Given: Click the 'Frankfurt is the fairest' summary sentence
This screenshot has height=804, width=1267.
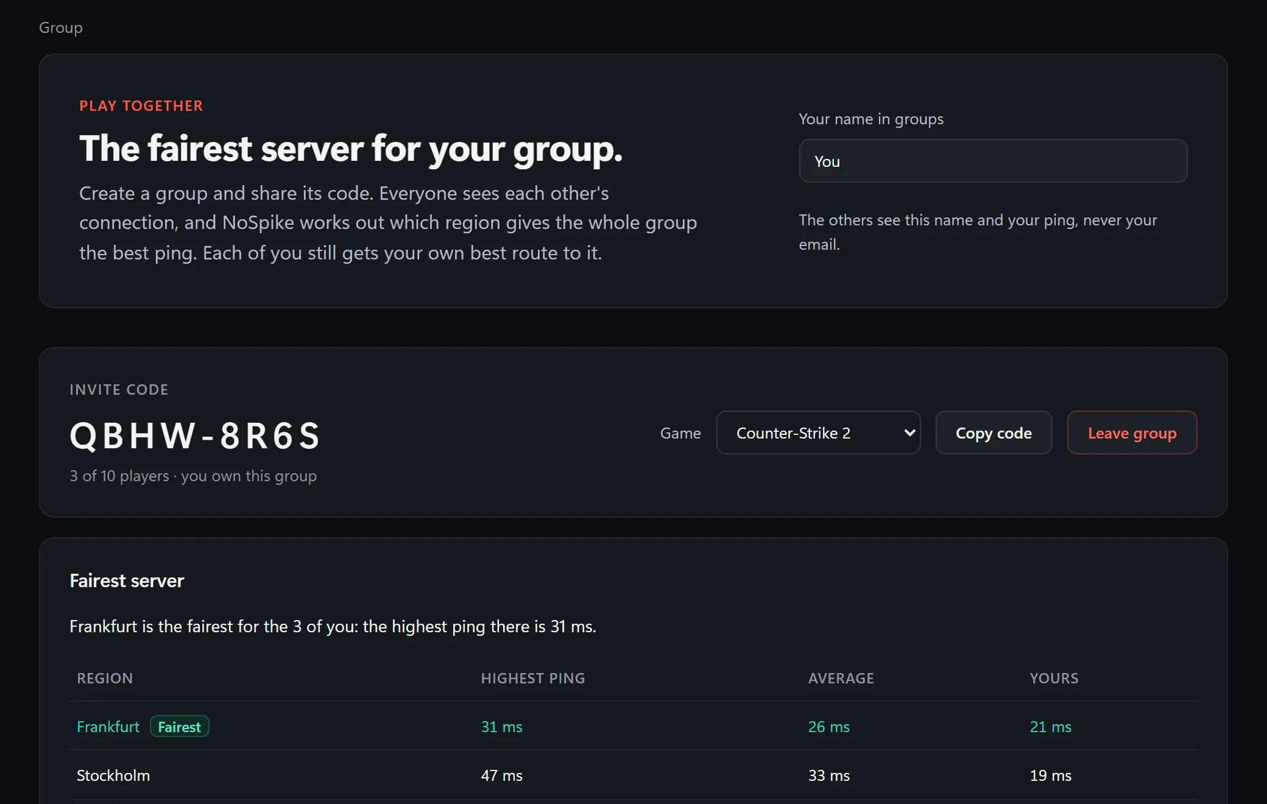Looking at the screenshot, I should pyautogui.click(x=333, y=626).
